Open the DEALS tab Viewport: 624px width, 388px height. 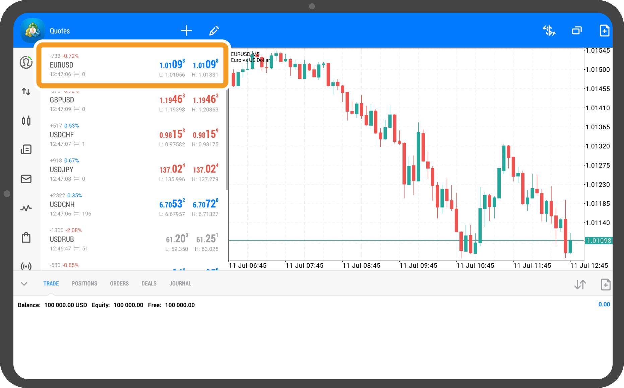pos(149,283)
